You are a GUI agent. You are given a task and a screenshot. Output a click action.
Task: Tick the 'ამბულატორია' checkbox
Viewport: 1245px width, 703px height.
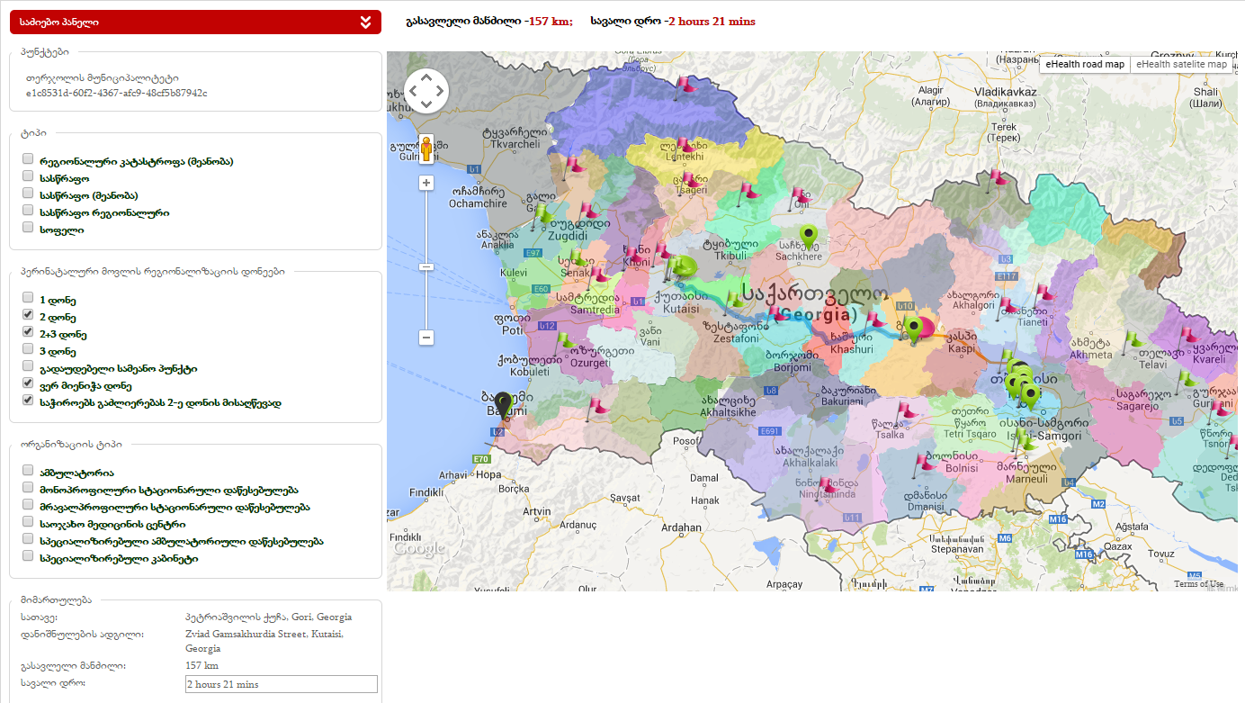pyautogui.click(x=28, y=471)
